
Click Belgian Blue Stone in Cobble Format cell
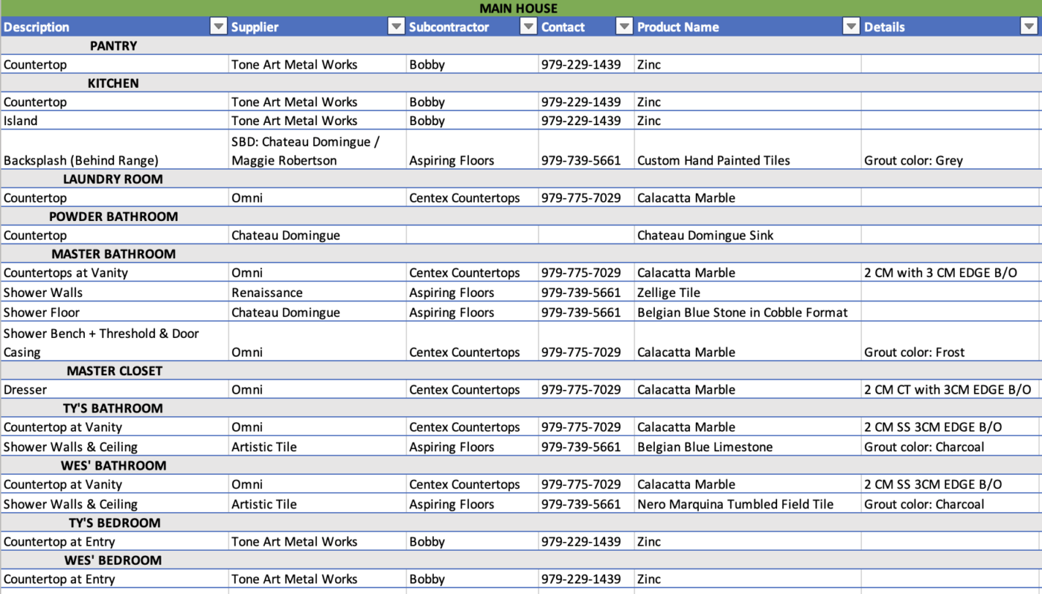pyautogui.click(x=747, y=313)
